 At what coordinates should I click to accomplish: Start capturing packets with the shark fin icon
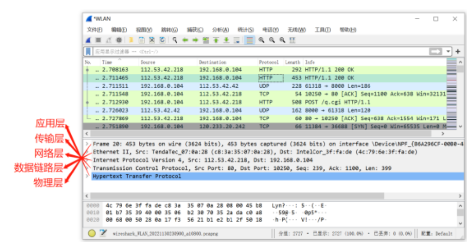tap(89, 40)
